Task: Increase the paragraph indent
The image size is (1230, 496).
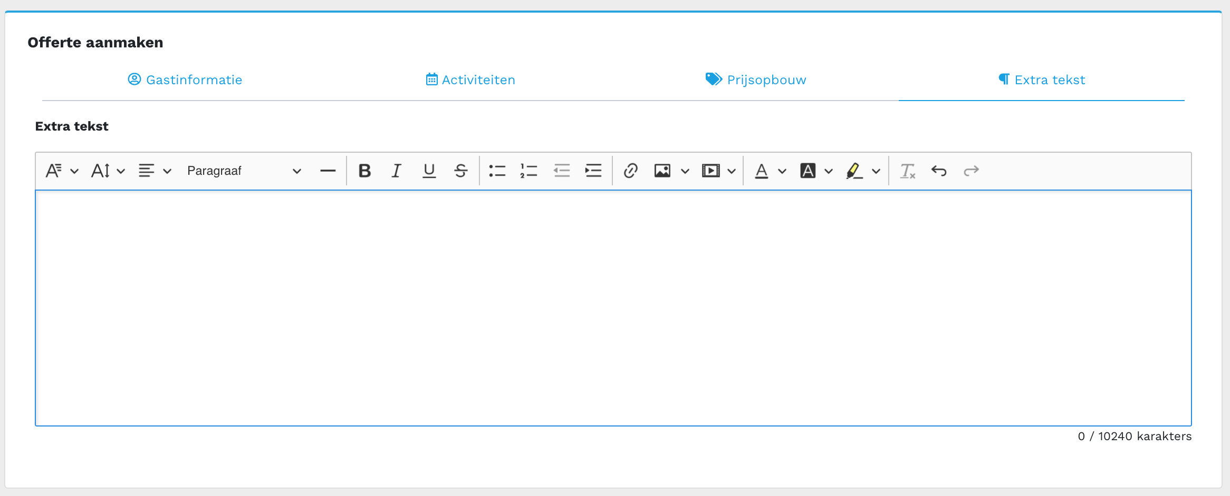Action: (x=593, y=171)
